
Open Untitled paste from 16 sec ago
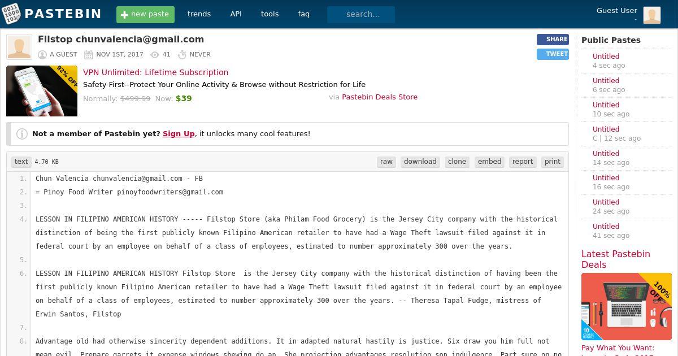pyautogui.click(x=606, y=178)
